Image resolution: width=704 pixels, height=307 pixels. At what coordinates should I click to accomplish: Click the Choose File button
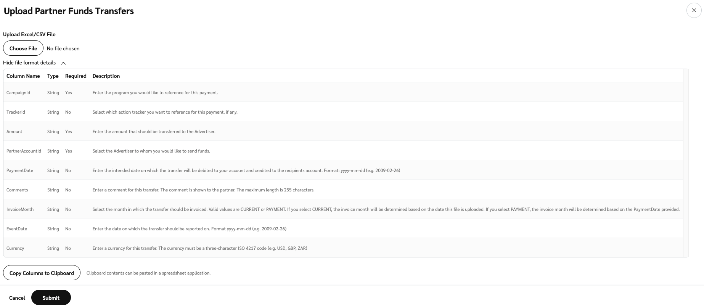(x=23, y=48)
